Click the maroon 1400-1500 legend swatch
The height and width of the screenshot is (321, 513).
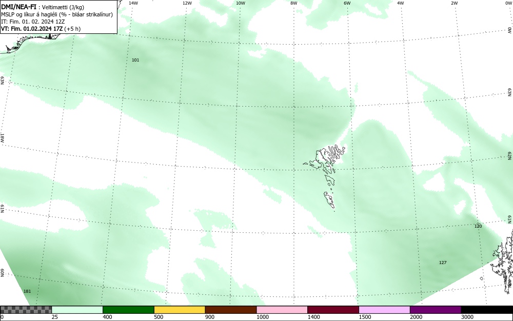[x=333, y=310]
